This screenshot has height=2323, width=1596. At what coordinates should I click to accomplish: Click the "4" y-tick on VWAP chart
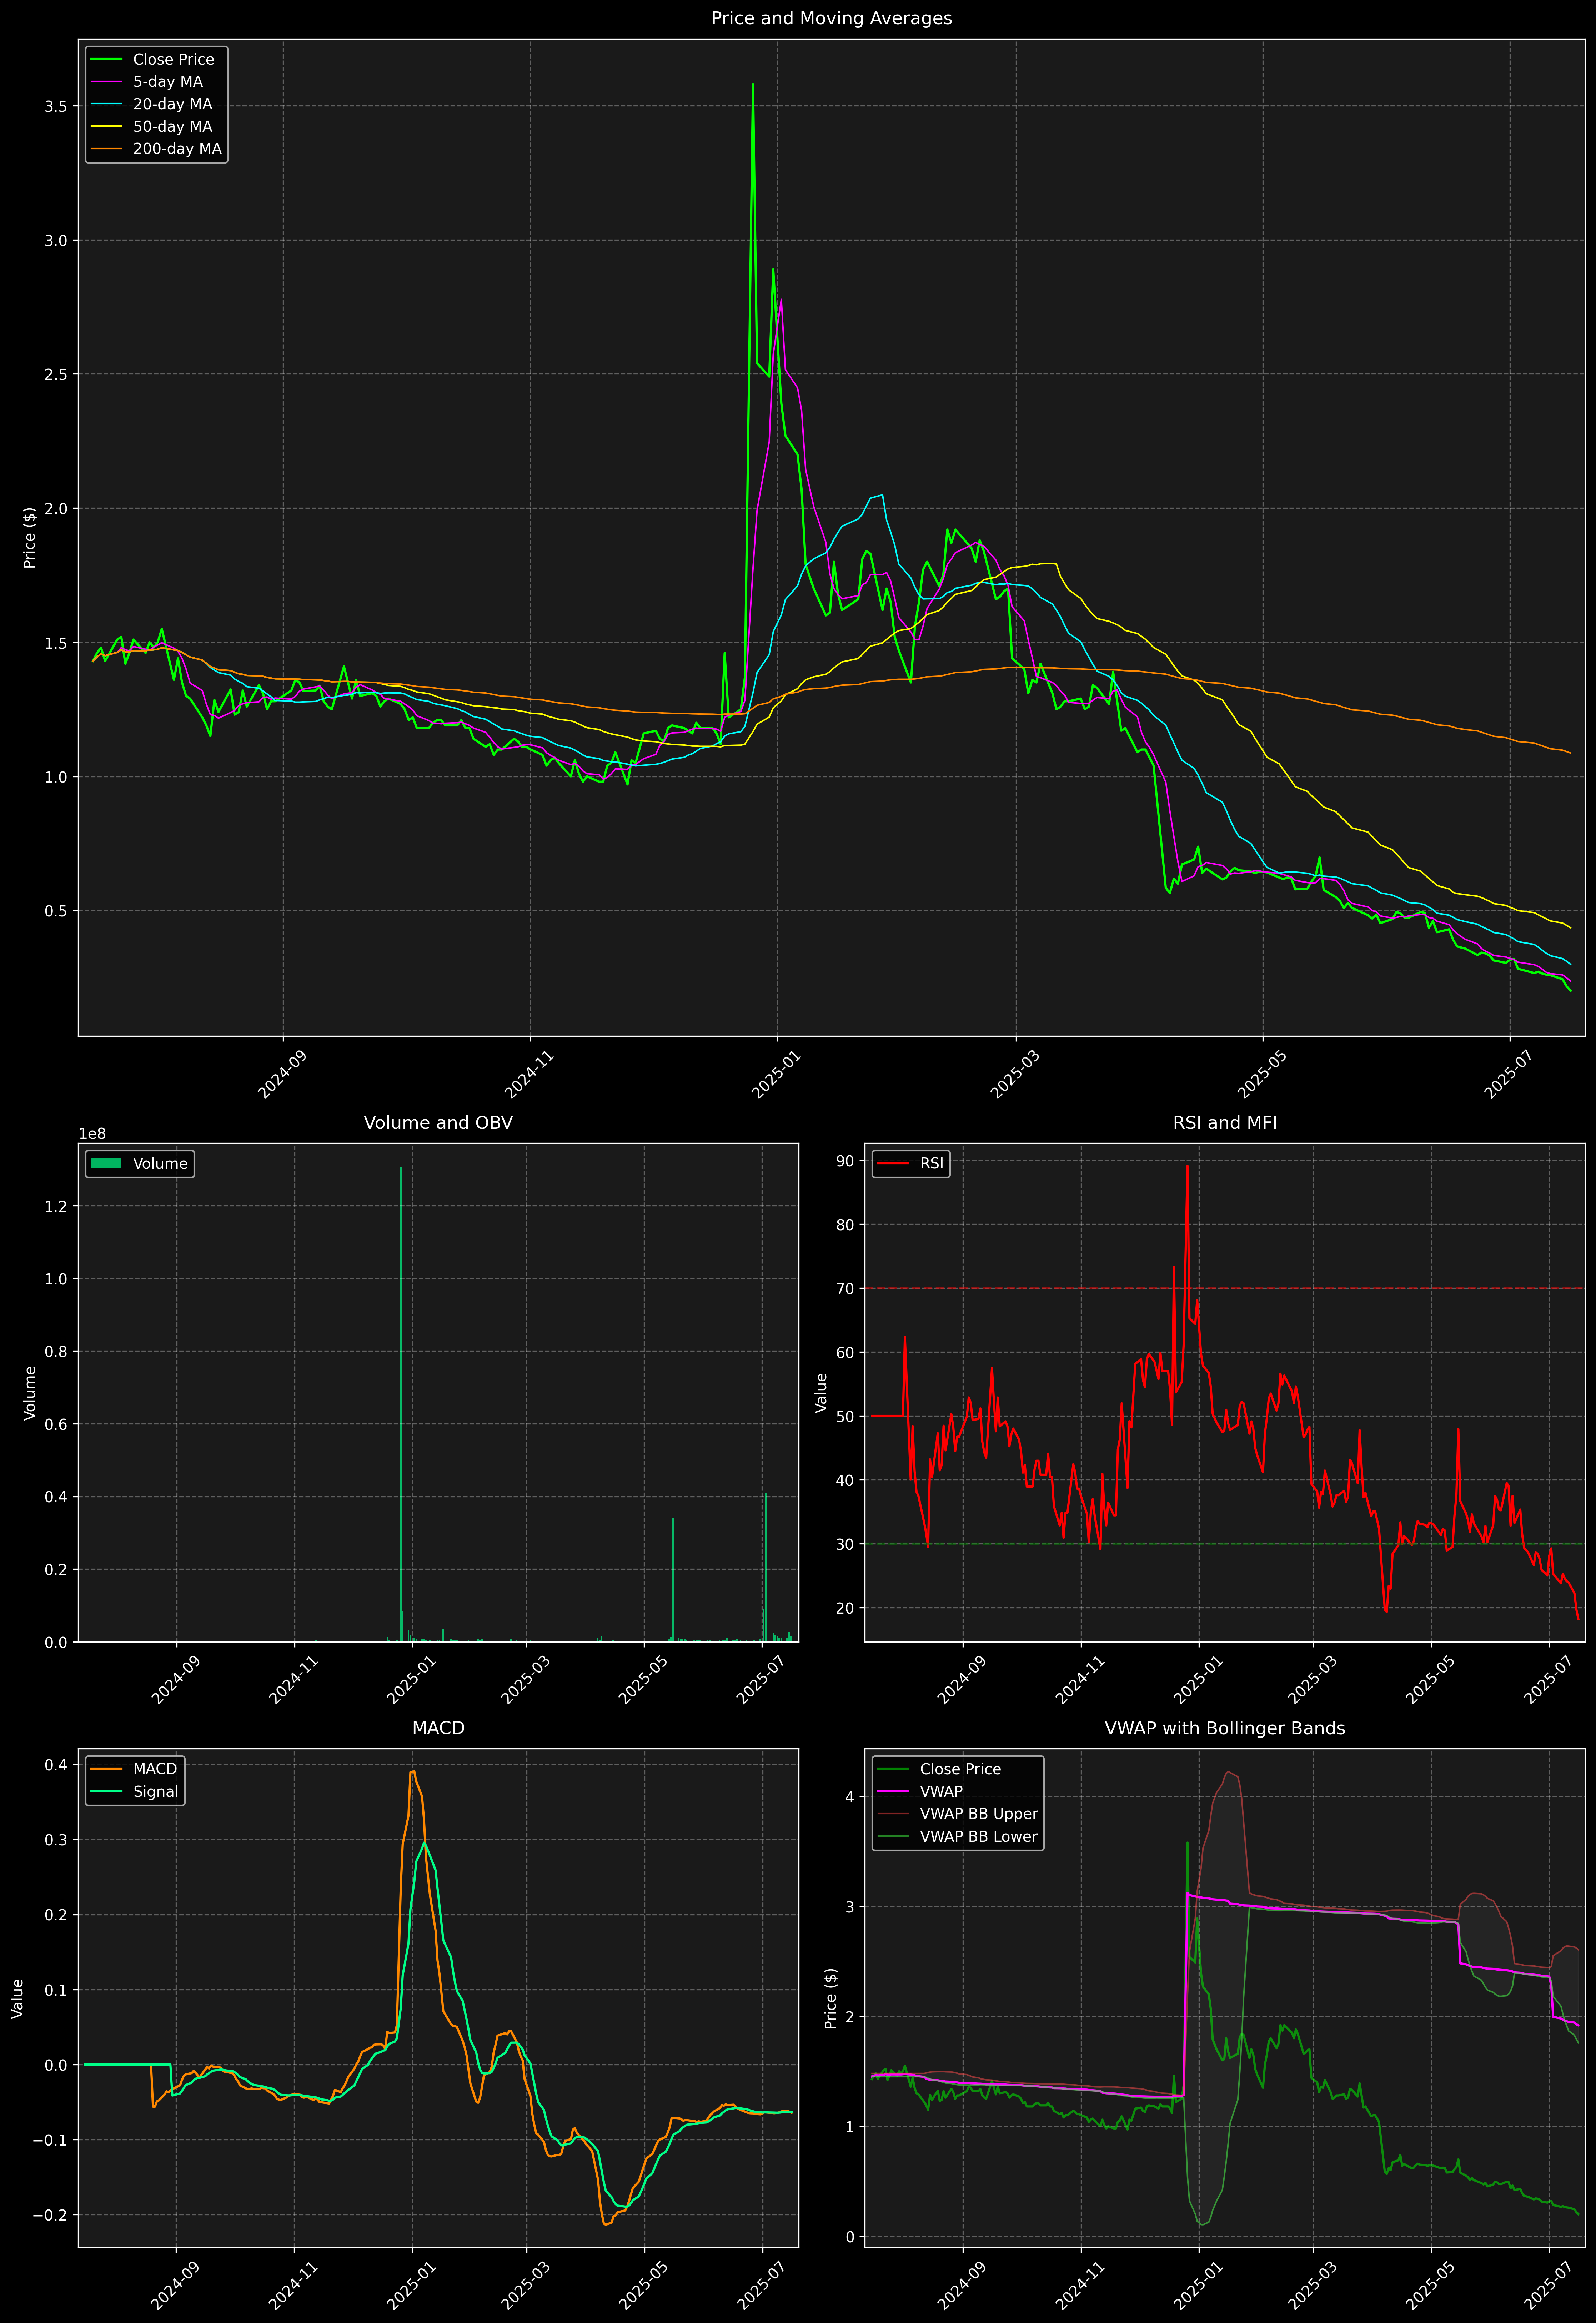coord(850,1797)
